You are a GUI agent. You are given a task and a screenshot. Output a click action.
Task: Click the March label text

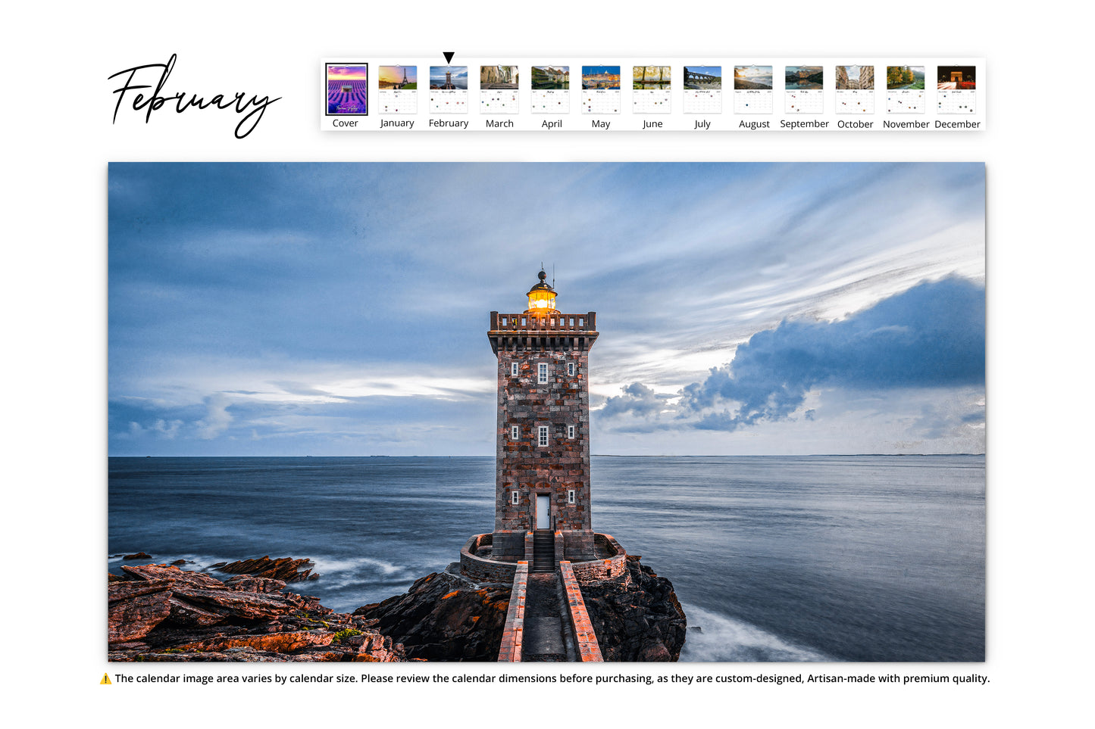[499, 123]
